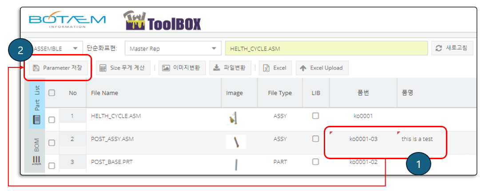
Task: Click the LIB column header
Action: pos(316,93)
